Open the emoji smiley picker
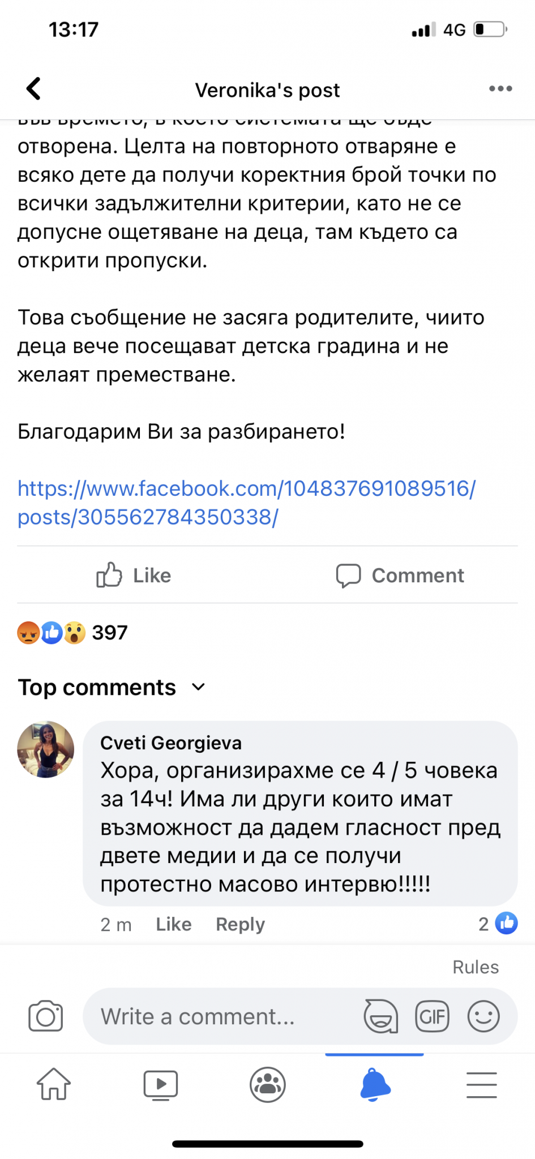Image resolution: width=535 pixels, height=1159 pixels. [483, 1016]
